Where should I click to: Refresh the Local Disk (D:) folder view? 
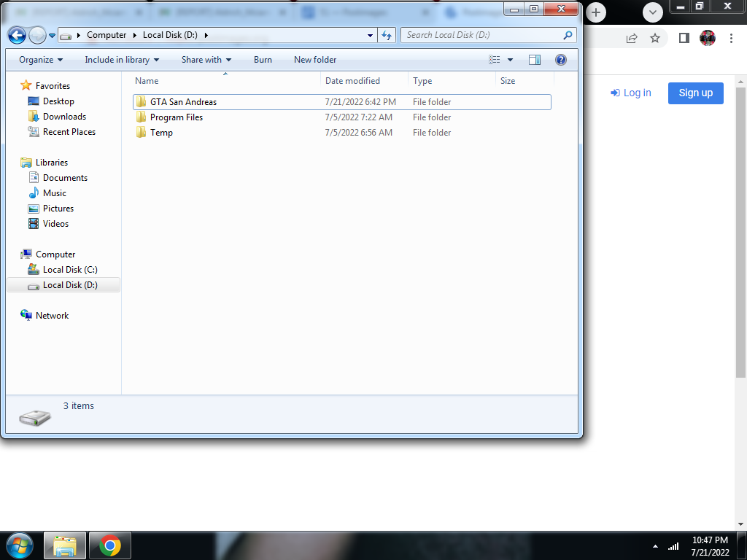pyautogui.click(x=387, y=35)
